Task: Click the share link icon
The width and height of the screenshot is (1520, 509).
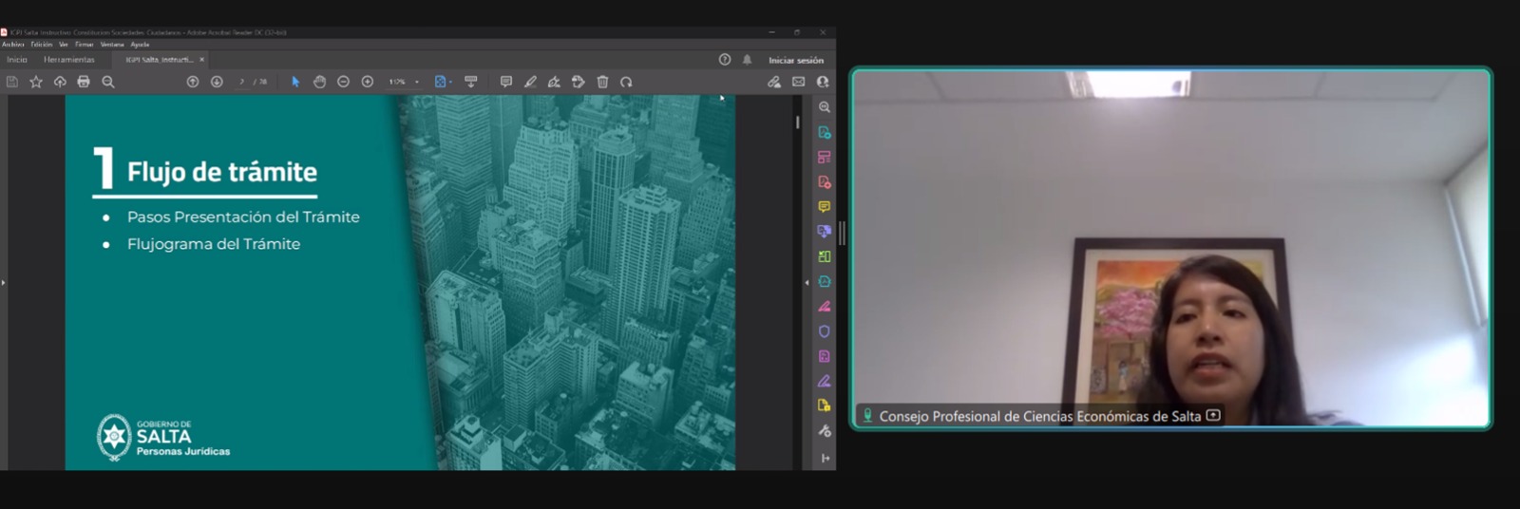Action: [774, 82]
